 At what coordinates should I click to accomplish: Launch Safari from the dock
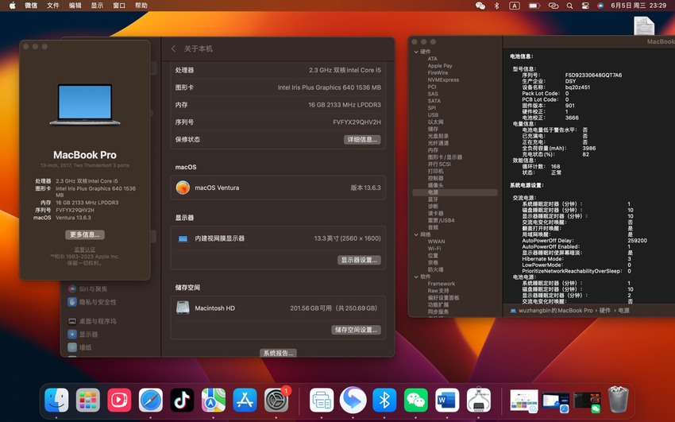pos(151,400)
